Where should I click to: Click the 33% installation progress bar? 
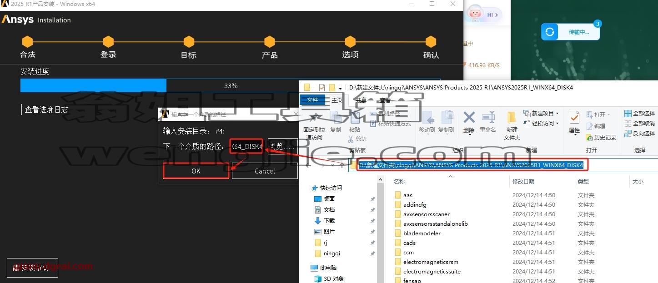click(230, 85)
